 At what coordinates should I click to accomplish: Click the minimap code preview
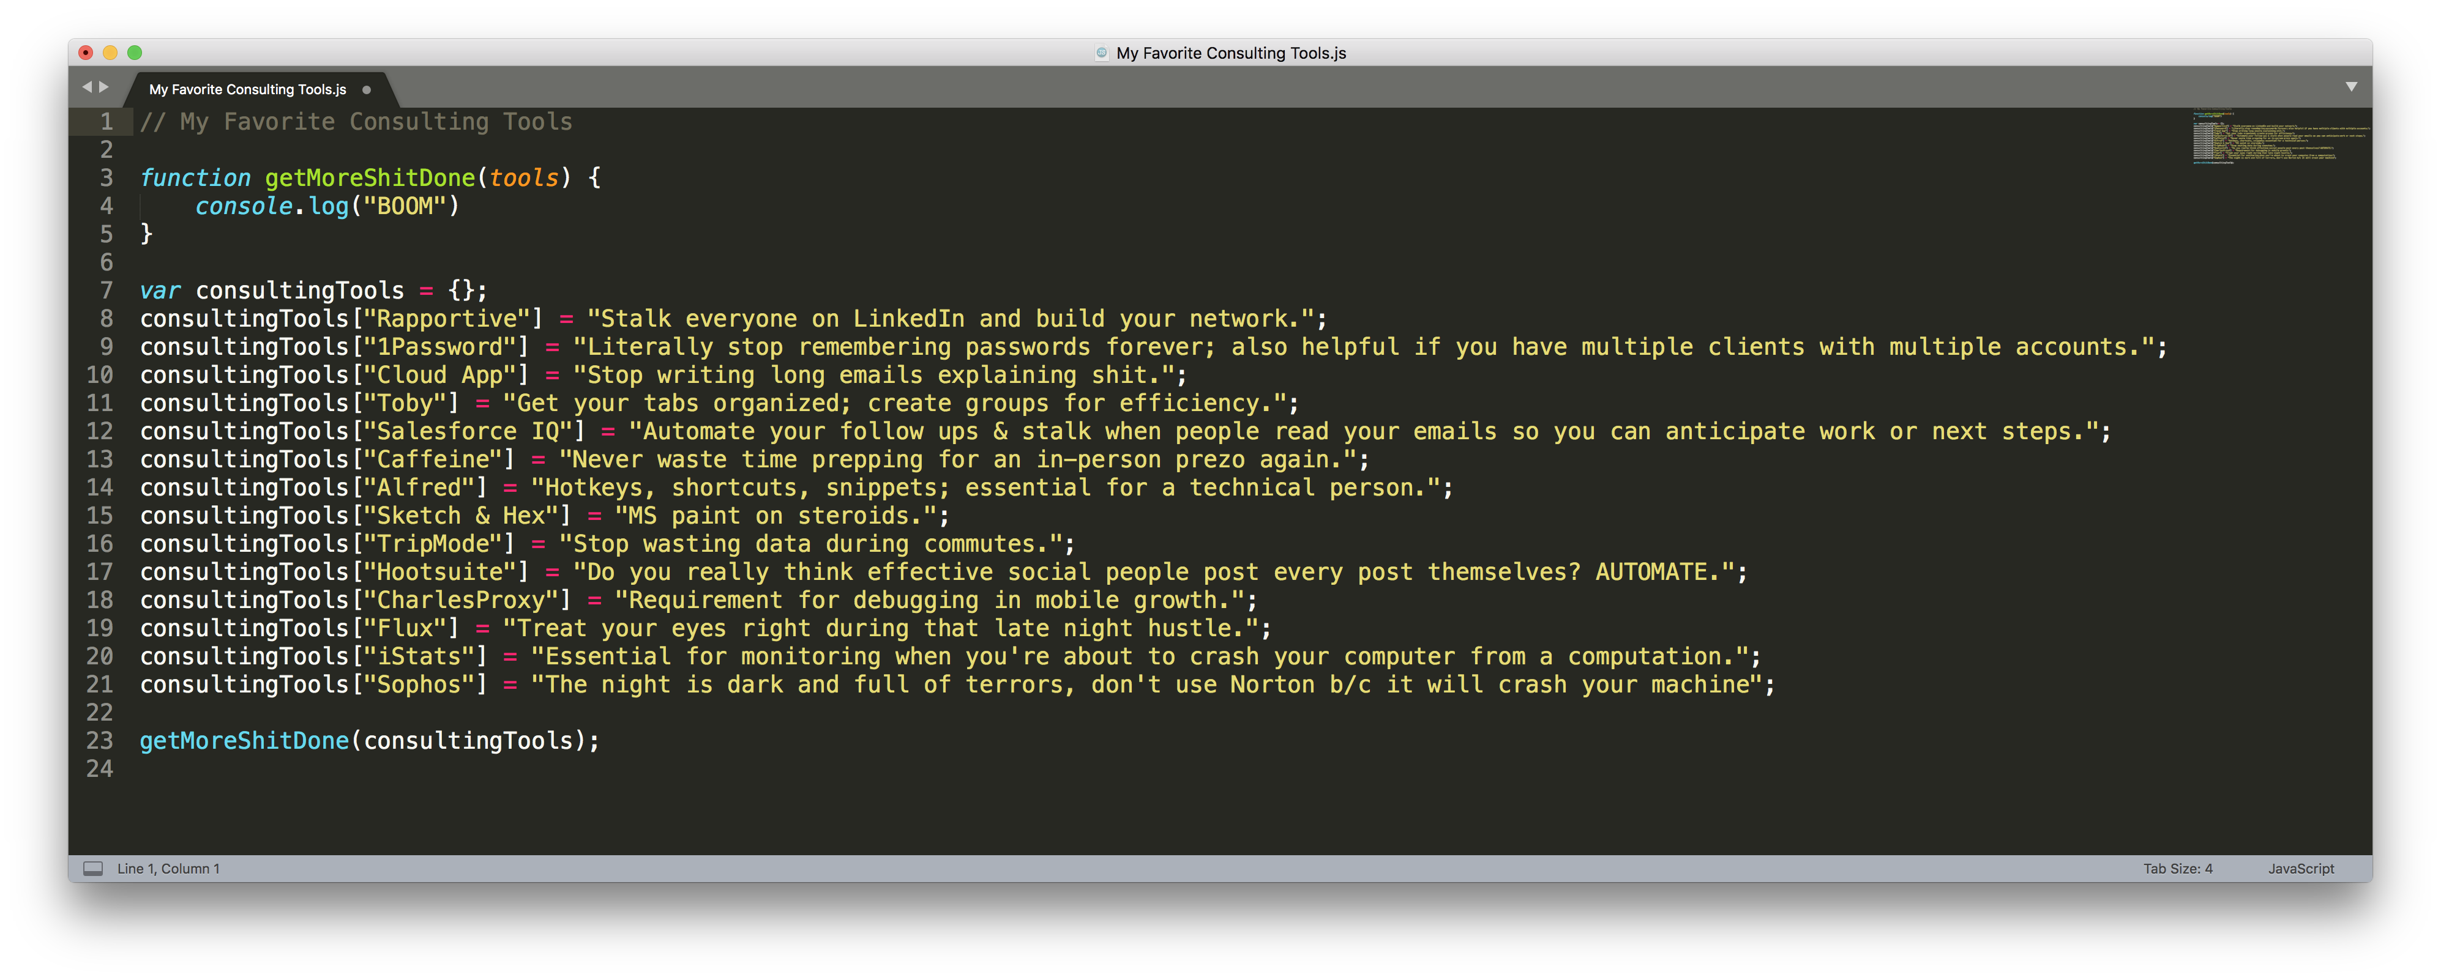point(2275,137)
